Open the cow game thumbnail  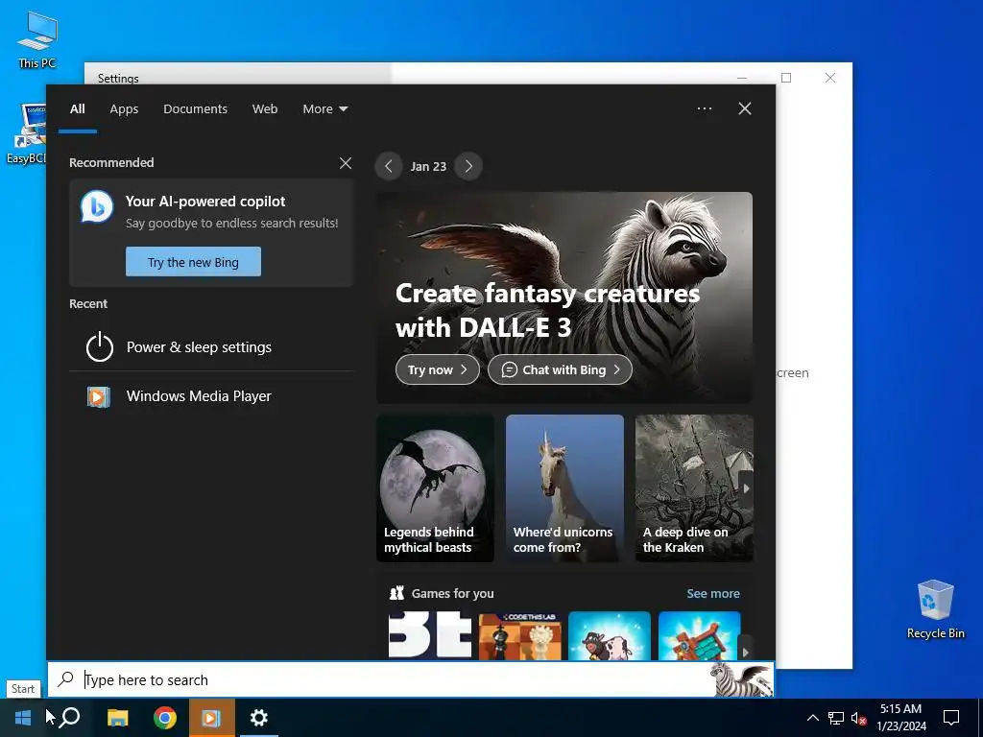[610, 635]
